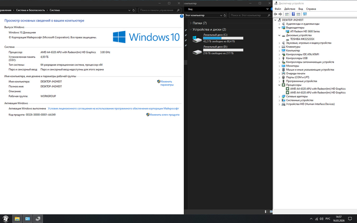Viewport: 357px width, 223px height.
Task: Click the Клавиатуры keyboard icon in device tree
Action: [x=283, y=47]
